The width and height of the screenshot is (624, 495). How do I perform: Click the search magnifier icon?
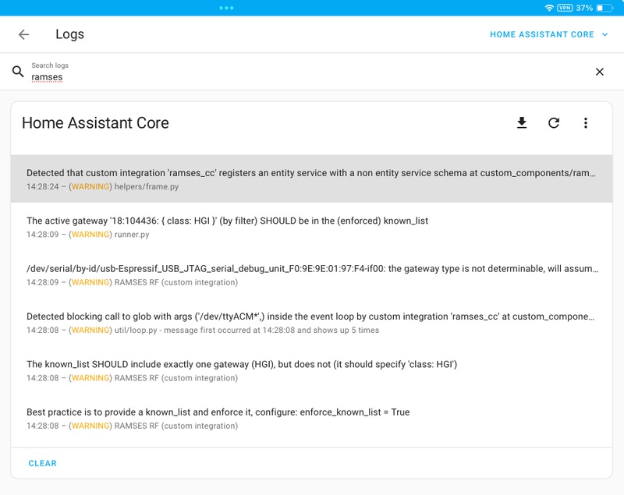(18, 72)
